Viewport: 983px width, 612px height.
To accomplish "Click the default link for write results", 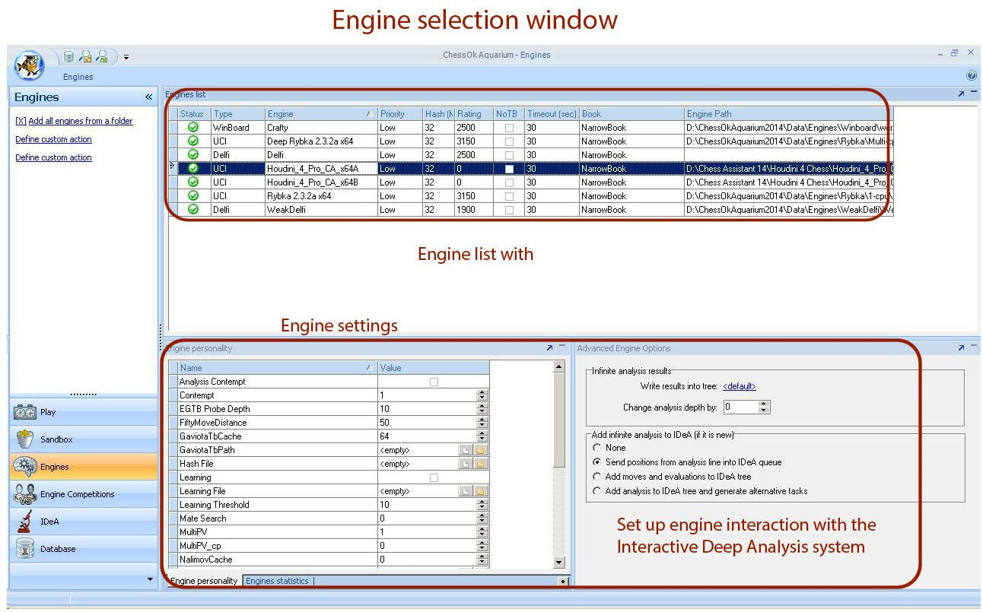I will 739,386.
